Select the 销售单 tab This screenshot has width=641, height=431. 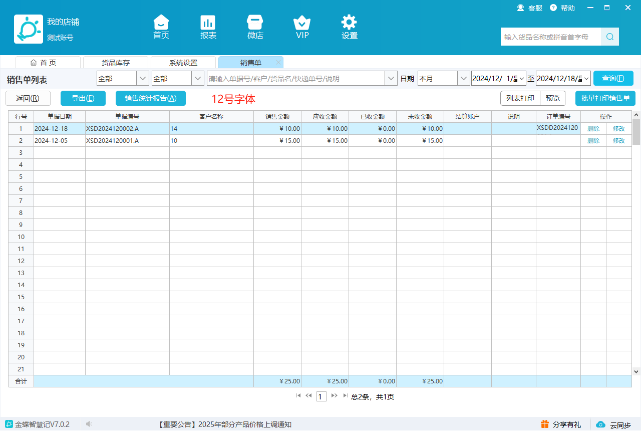pos(251,63)
